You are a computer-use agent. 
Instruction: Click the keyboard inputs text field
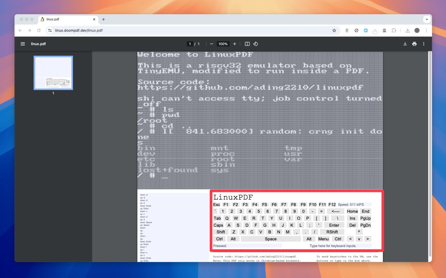pyautogui.click(x=333, y=246)
